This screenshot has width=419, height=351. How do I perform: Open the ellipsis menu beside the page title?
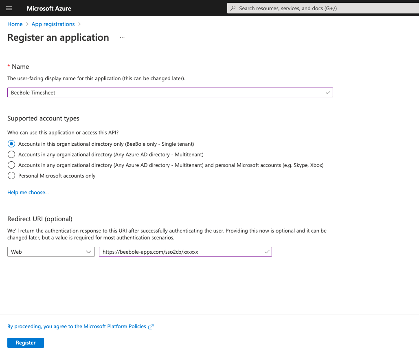[122, 37]
